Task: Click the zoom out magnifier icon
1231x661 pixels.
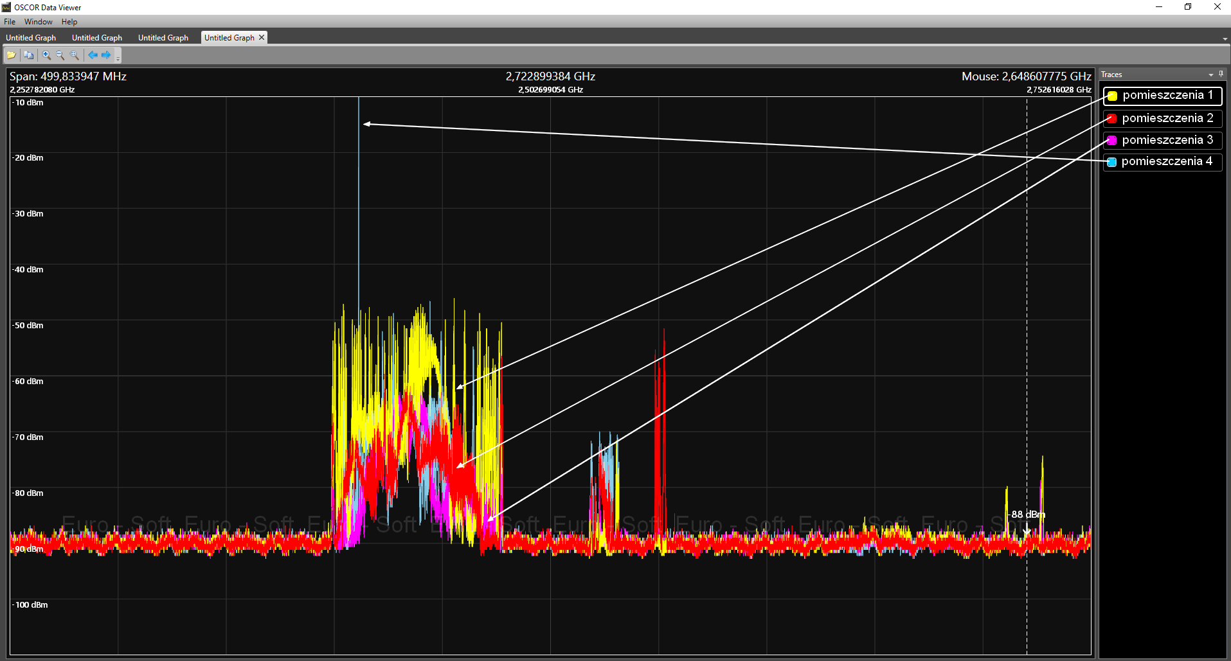Action: [60, 55]
